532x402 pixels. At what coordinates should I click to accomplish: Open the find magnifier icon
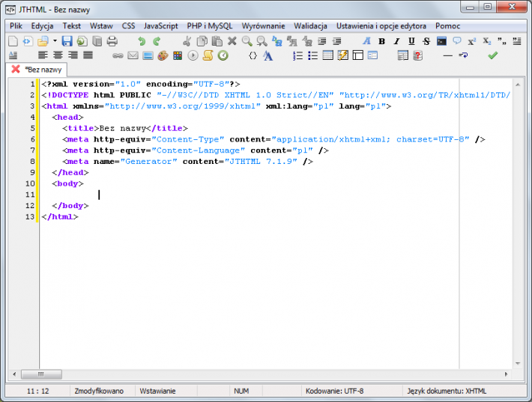[x=247, y=41]
